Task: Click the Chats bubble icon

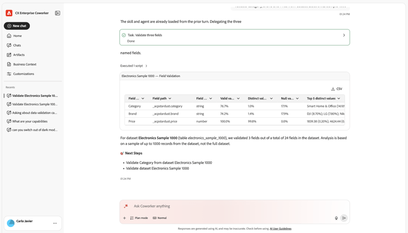Action: click(x=9, y=45)
